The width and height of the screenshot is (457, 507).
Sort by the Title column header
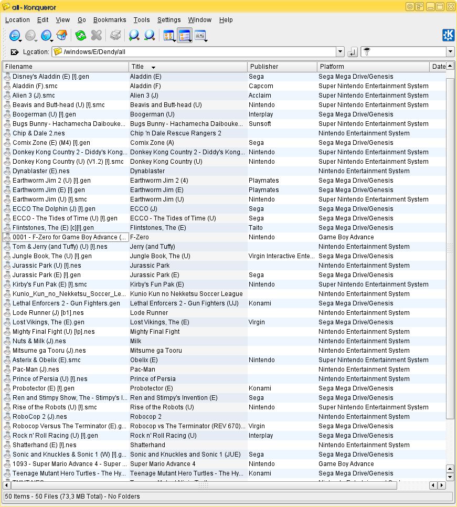pos(188,67)
